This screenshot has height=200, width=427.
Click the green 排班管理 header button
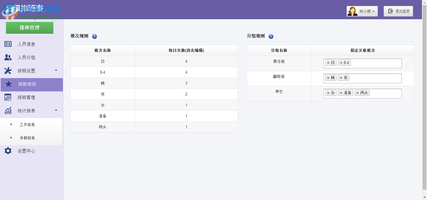click(29, 28)
